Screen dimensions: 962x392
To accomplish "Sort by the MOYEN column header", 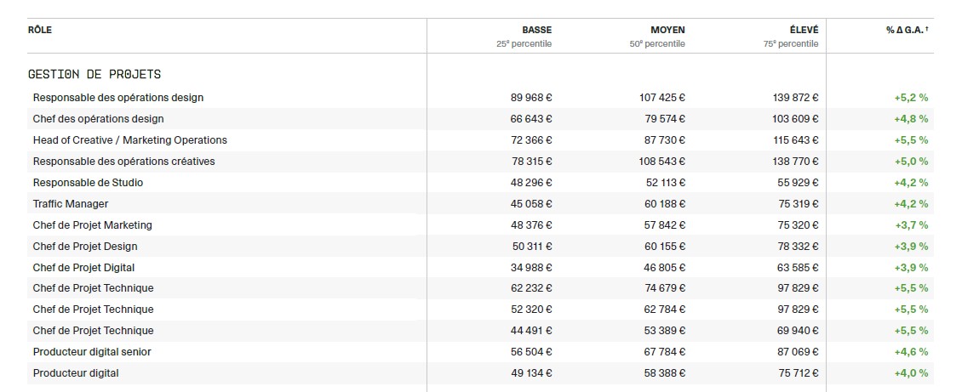I will pyautogui.click(x=667, y=30).
